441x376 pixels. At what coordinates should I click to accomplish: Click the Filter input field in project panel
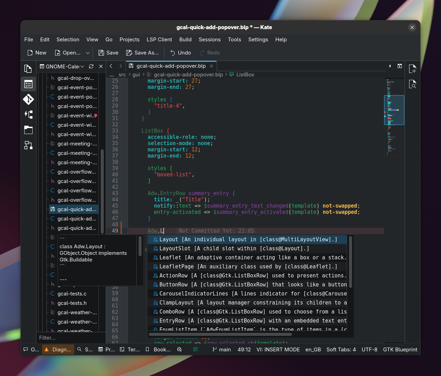(x=71, y=338)
